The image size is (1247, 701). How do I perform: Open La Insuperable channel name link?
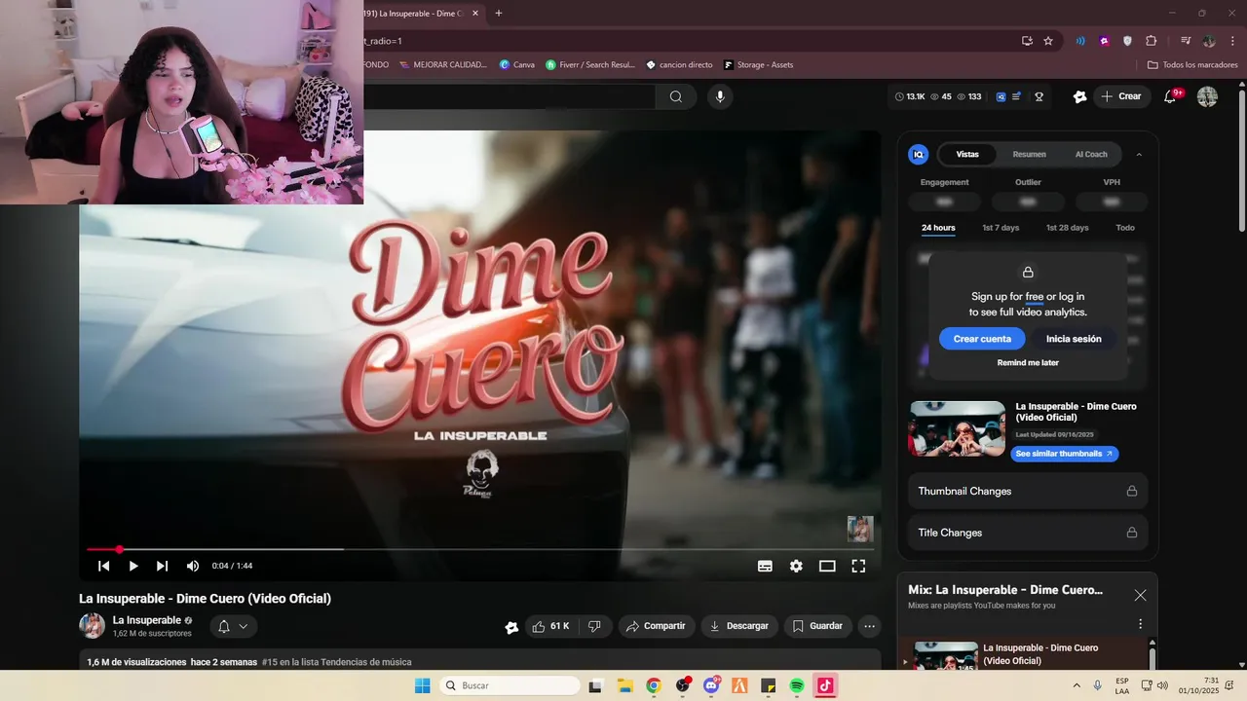(147, 620)
